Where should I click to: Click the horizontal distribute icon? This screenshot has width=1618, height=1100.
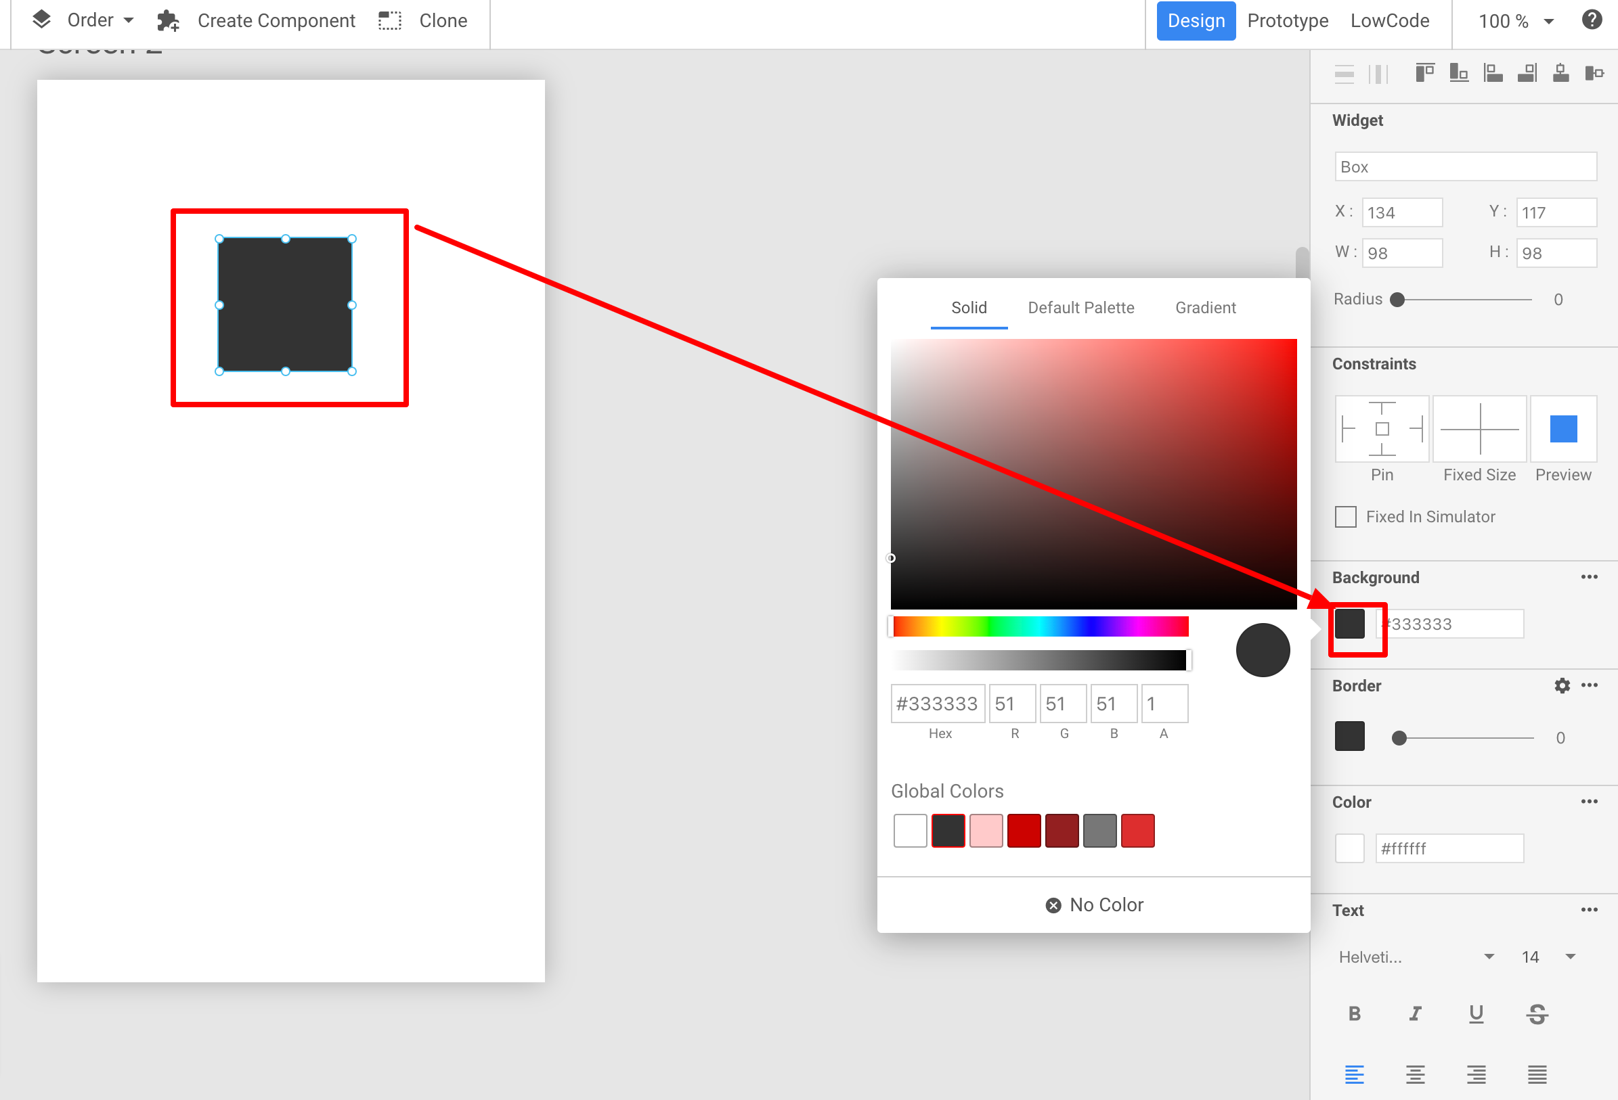click(x=1379, y=73)
